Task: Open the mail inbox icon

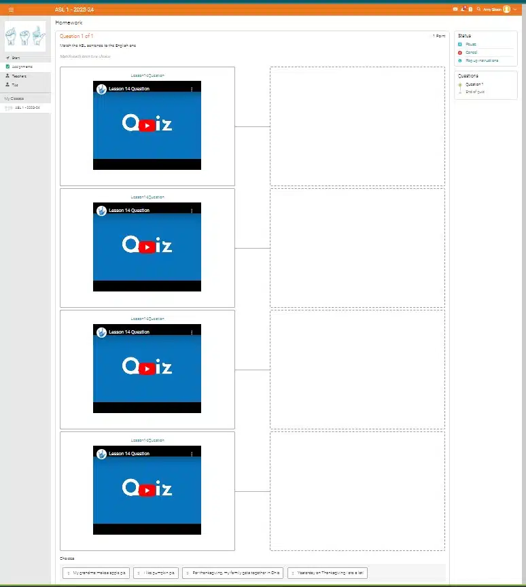Action: (x=455, y=10)
